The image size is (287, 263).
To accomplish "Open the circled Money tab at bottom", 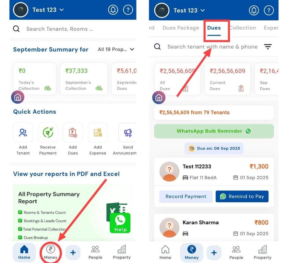I will tap(51, 252).
